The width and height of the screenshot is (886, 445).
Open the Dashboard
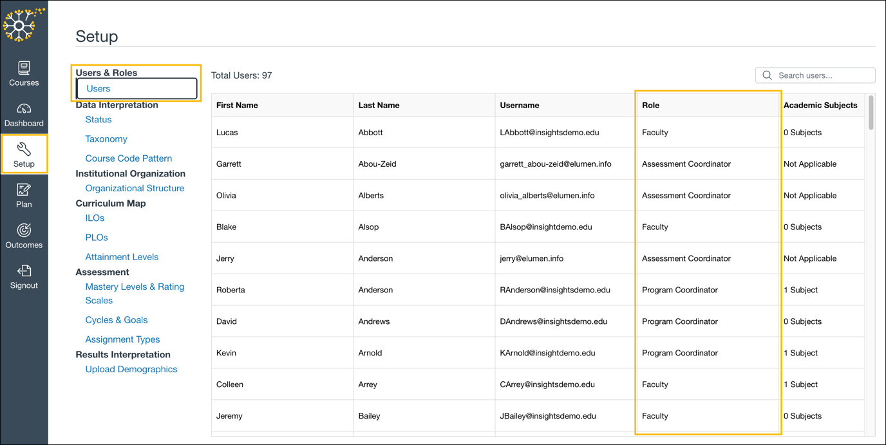[24, 113]
